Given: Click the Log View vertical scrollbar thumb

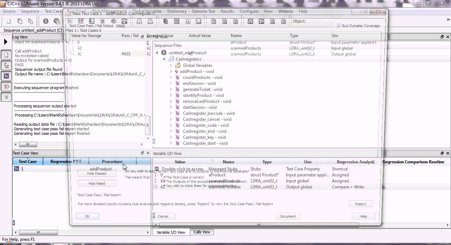Looking at the screenshot, I should 148,125.
